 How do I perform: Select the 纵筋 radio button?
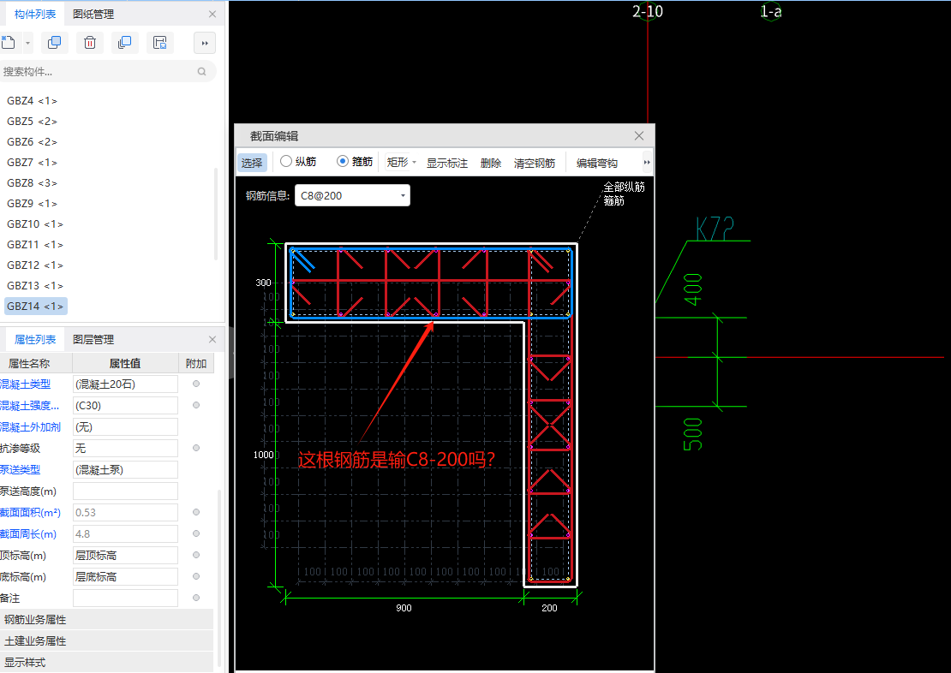(x=287, y=161)
